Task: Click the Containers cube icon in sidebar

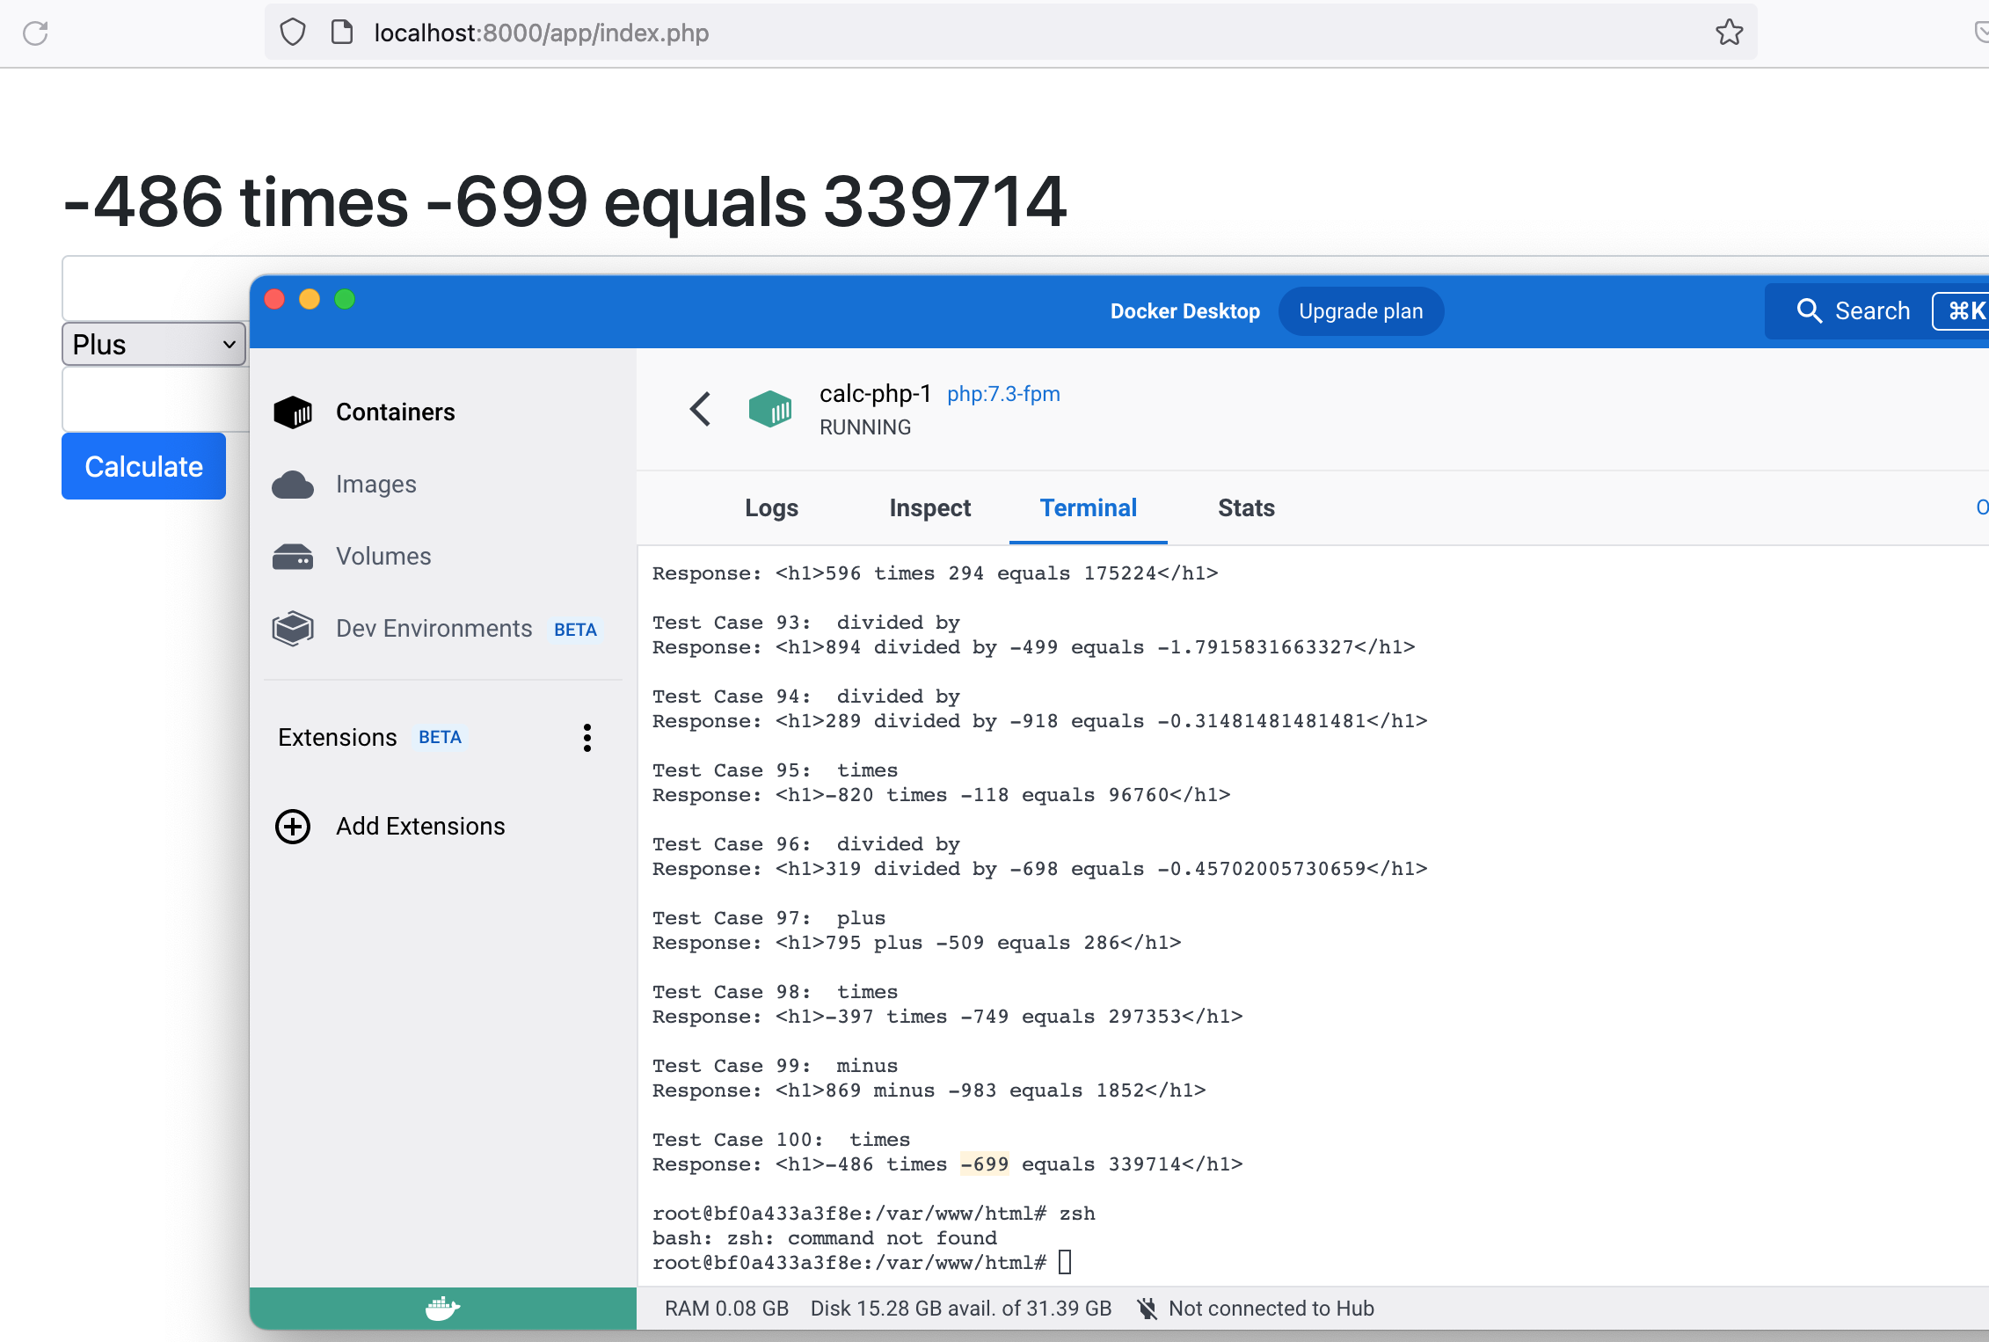Action: coord(293,412)
